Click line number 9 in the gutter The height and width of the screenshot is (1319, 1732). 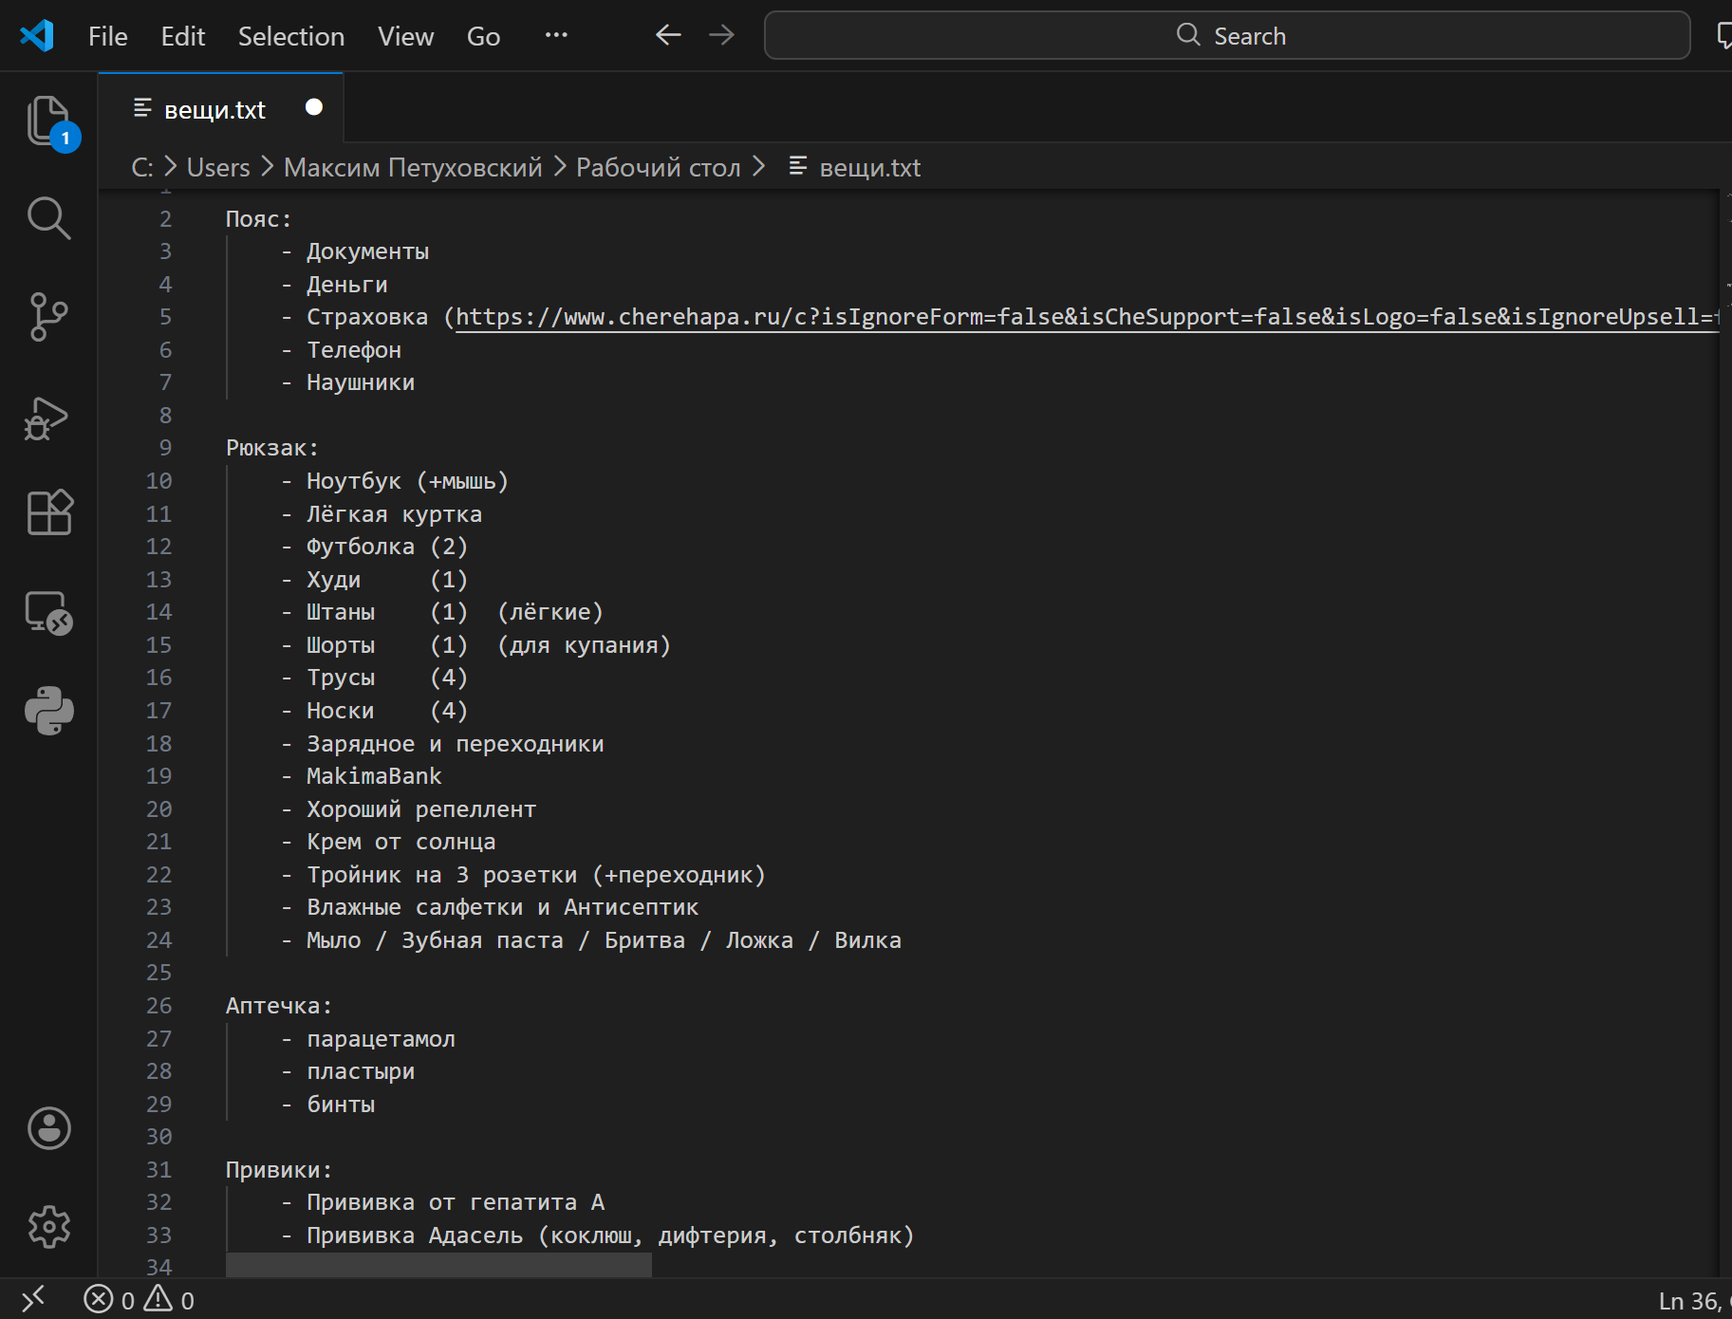[165, 448]
